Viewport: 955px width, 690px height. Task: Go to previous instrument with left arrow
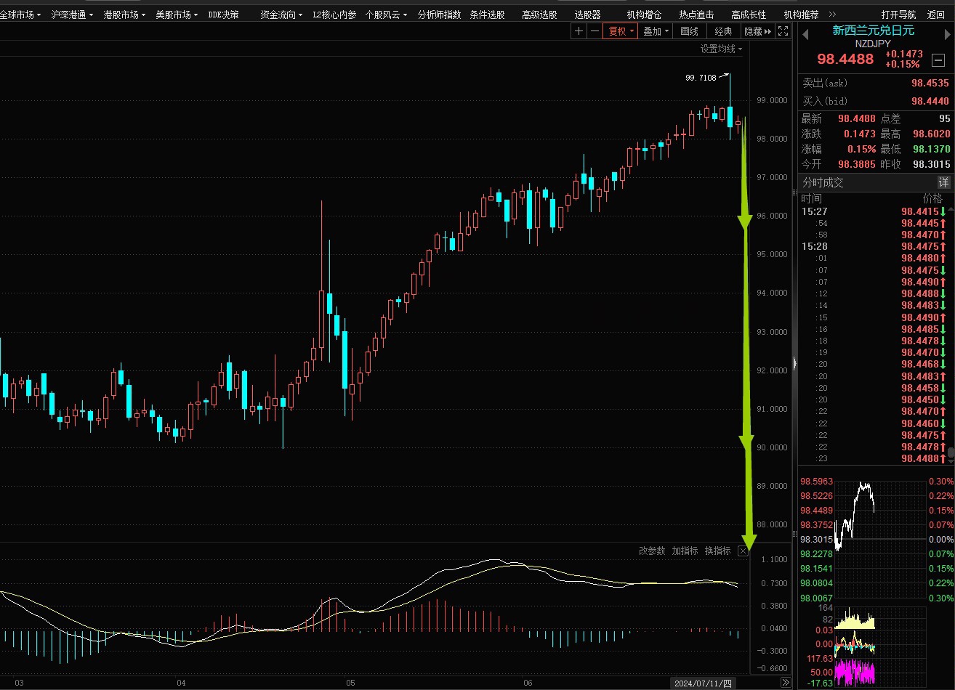(x=805, y=32)
